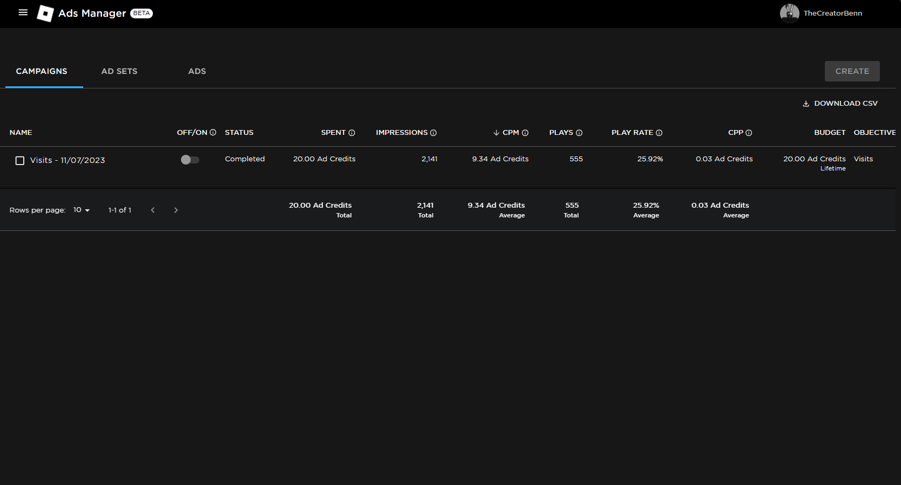Click the TheCreatorBenn username
901x485 pixels.
click(x=832, y=13)
